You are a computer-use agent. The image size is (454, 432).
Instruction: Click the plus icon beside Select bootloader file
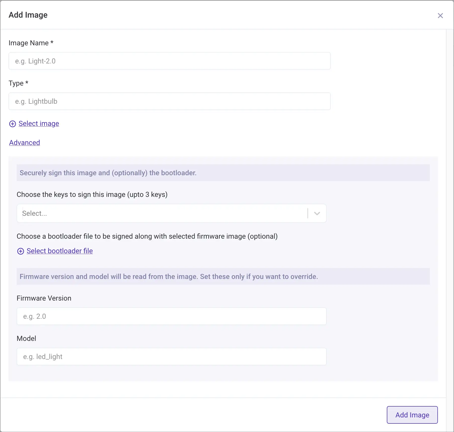pos(21,251)
